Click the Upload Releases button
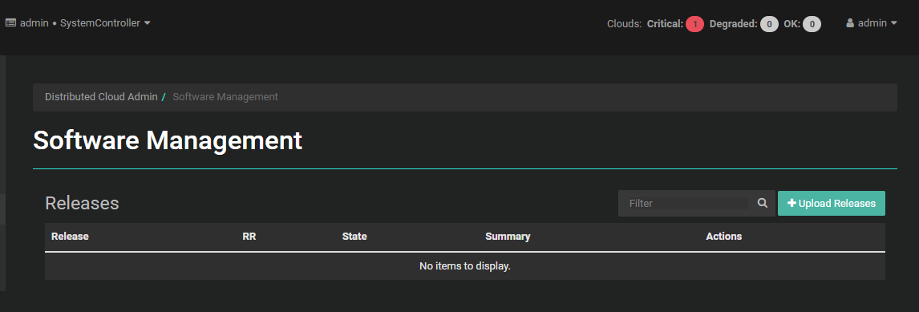 tap(831, 203)
